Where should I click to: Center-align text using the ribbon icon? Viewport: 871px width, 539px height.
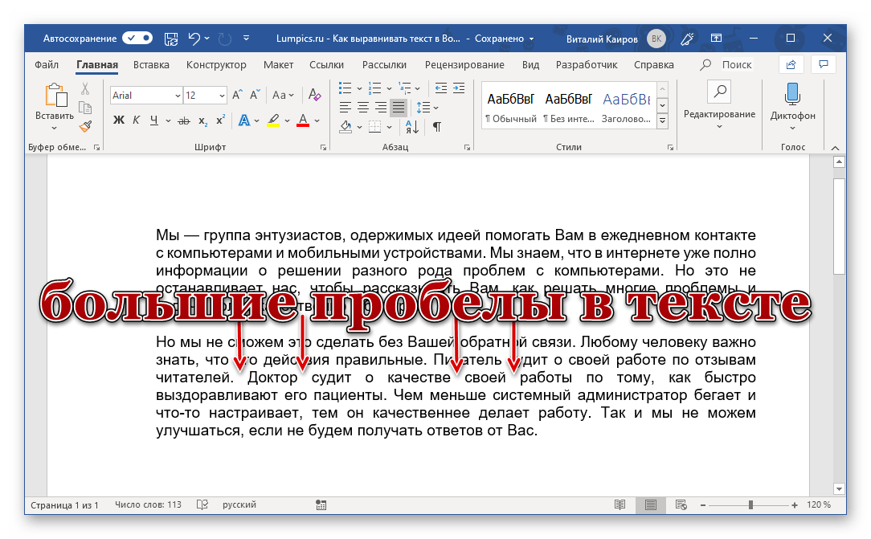tap(362, 107)
